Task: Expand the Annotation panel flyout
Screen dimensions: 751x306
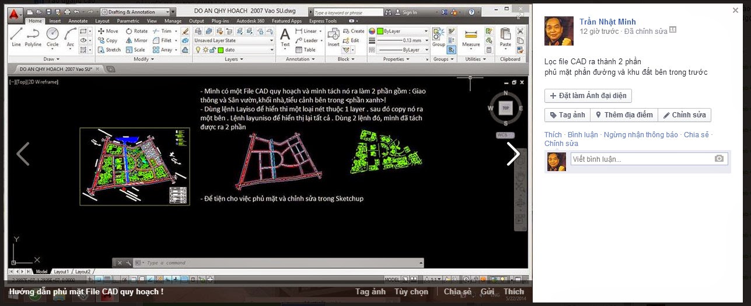Action: (301, 59)
